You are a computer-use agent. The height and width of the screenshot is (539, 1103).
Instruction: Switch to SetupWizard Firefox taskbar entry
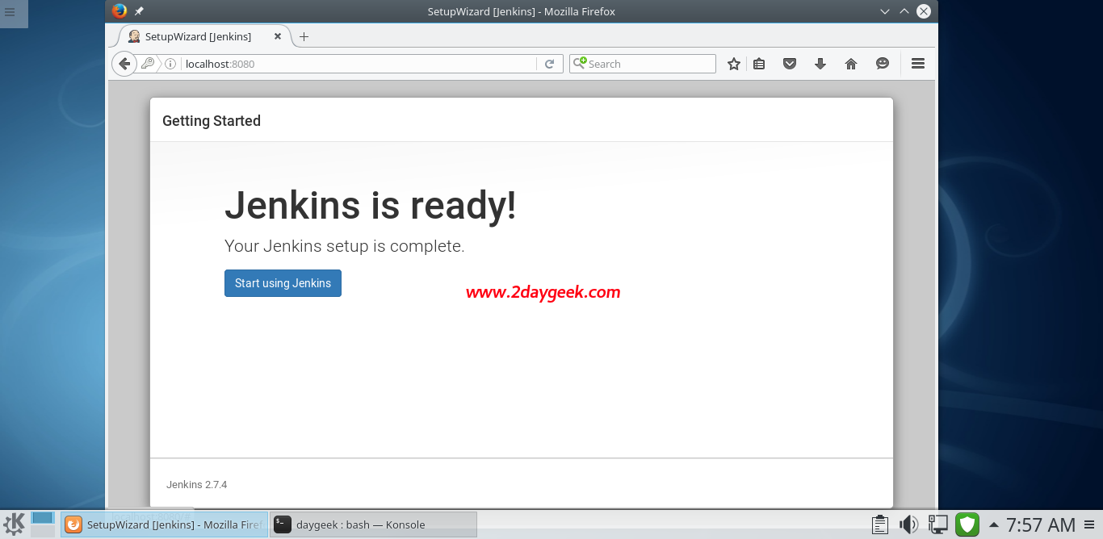(x=165, y=524)
